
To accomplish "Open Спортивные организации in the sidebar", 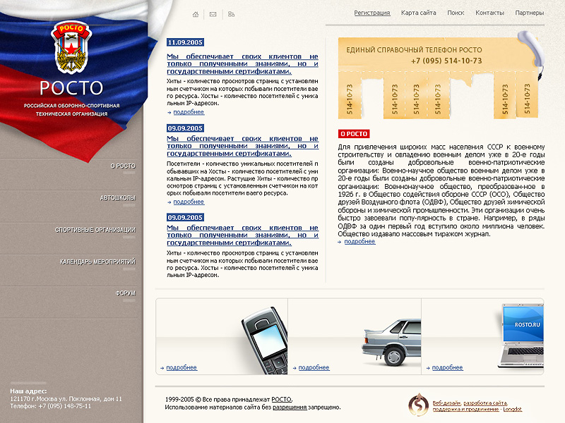I will point(95,230).
